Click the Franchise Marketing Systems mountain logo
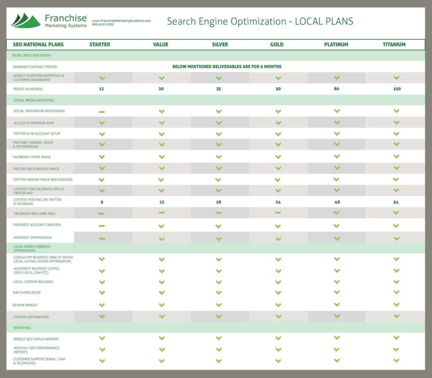The height and width of the screenshot is (378, 432). point(26,20)
